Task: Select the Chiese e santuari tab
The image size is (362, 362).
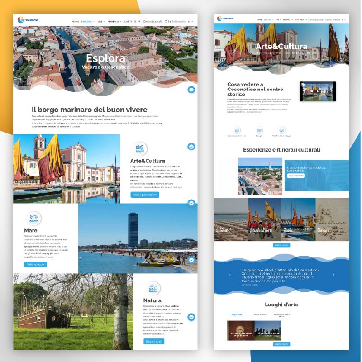Action: point(259,314)
